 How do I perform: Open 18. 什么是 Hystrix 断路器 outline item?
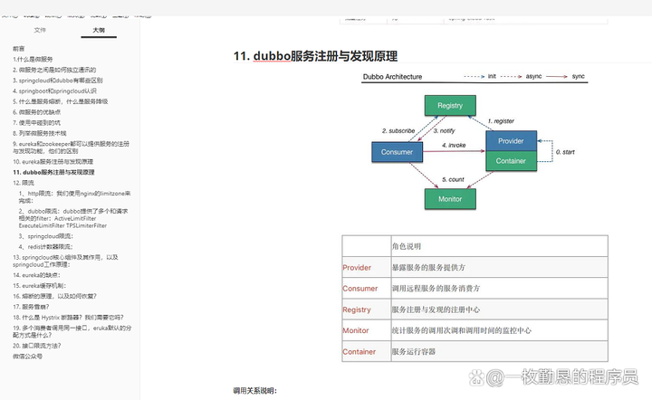(x=68, y=318)
